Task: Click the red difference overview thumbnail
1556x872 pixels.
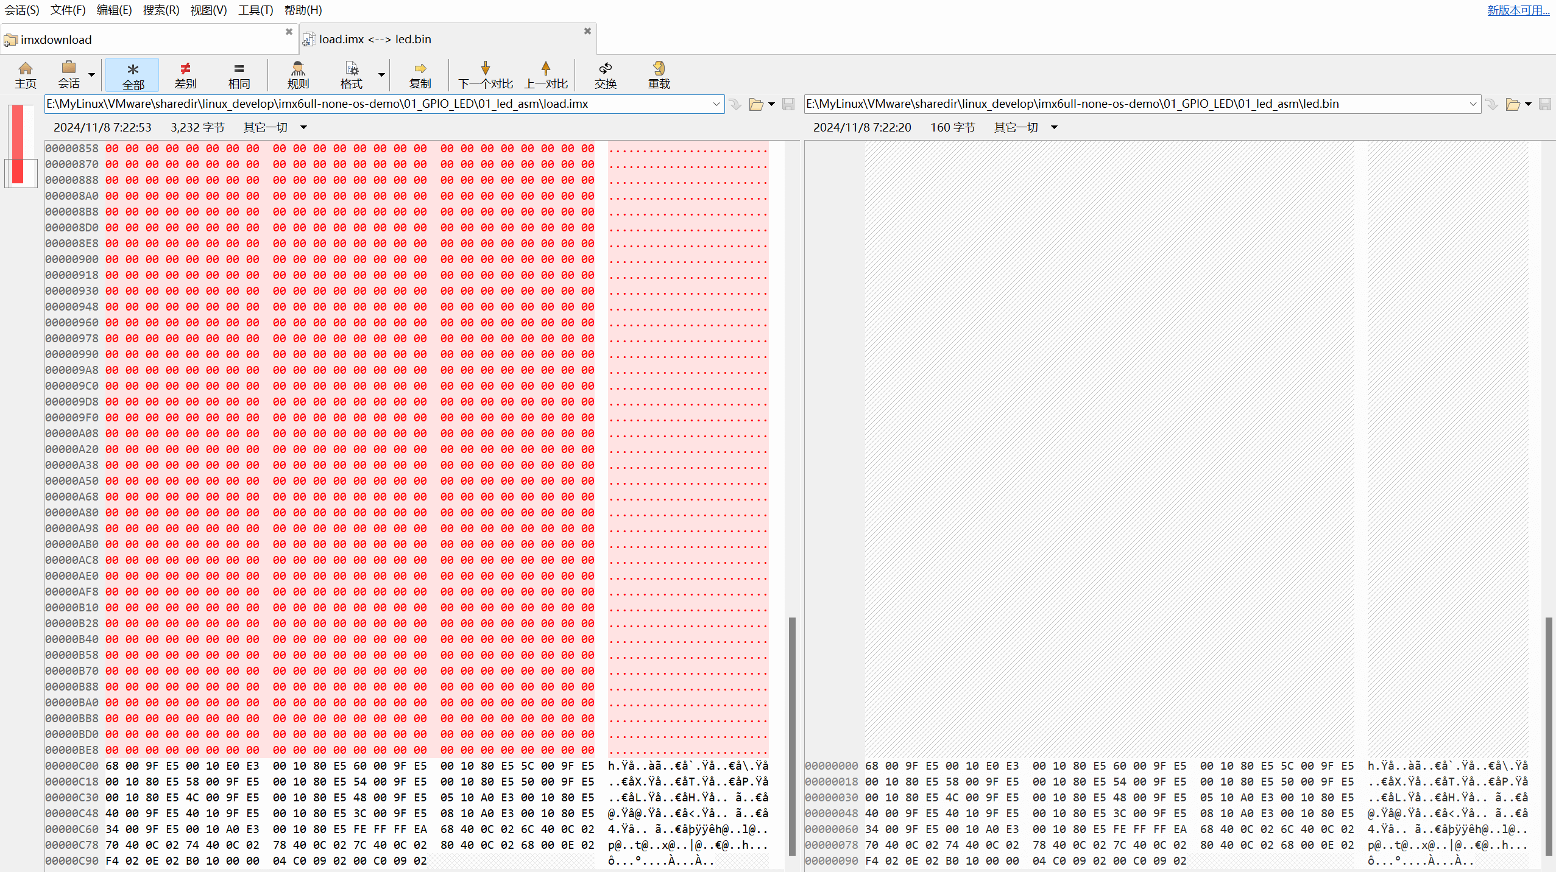Action: click(x=18, y=144)
